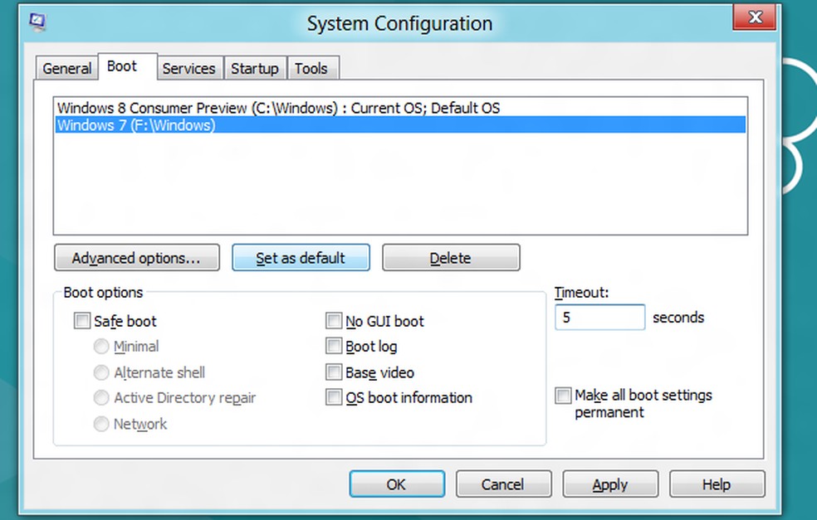The width and height of the screenshot is (817, 520).
Task: Select the Tools tab
Action: click(x=311, y=69)
